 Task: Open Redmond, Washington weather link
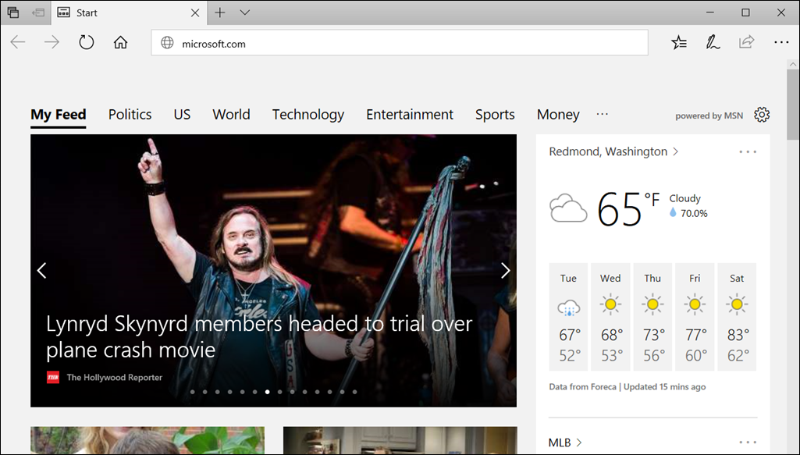point(608,151)
